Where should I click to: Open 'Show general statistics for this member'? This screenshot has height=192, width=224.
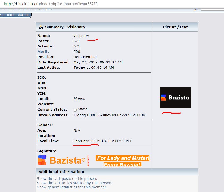pos(72,187)
